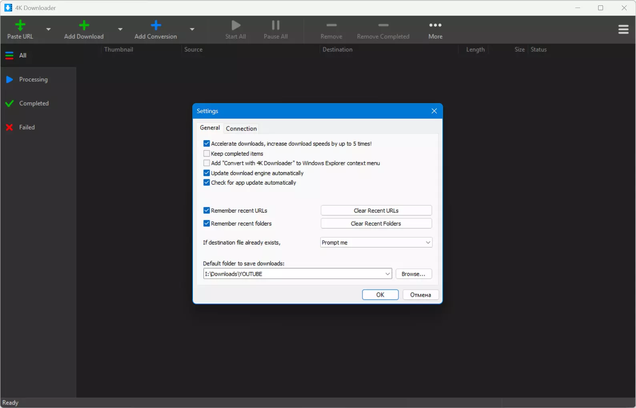Switch to the Connection tab
Viewport: 636px width, 408px height.
241,128
